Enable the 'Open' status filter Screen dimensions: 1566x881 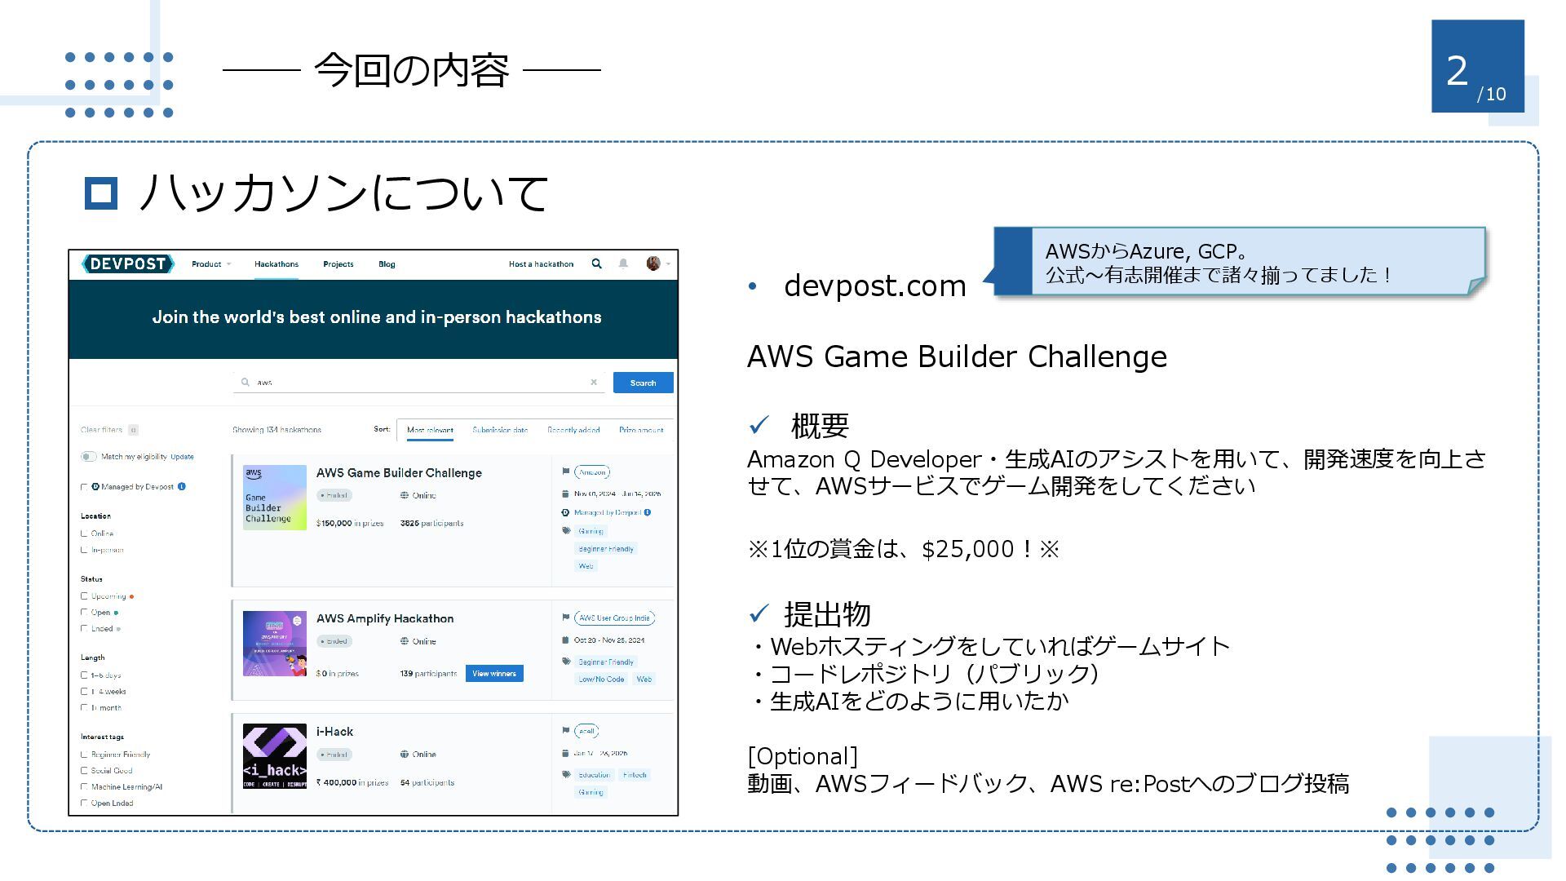click(84, 613)
